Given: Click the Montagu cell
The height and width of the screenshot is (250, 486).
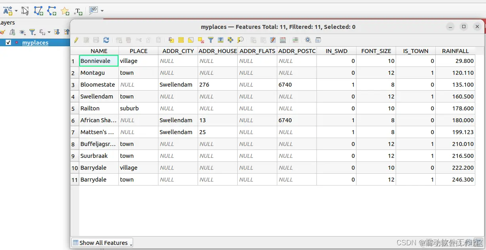Looking at the screenshot, I should [99, 73].
